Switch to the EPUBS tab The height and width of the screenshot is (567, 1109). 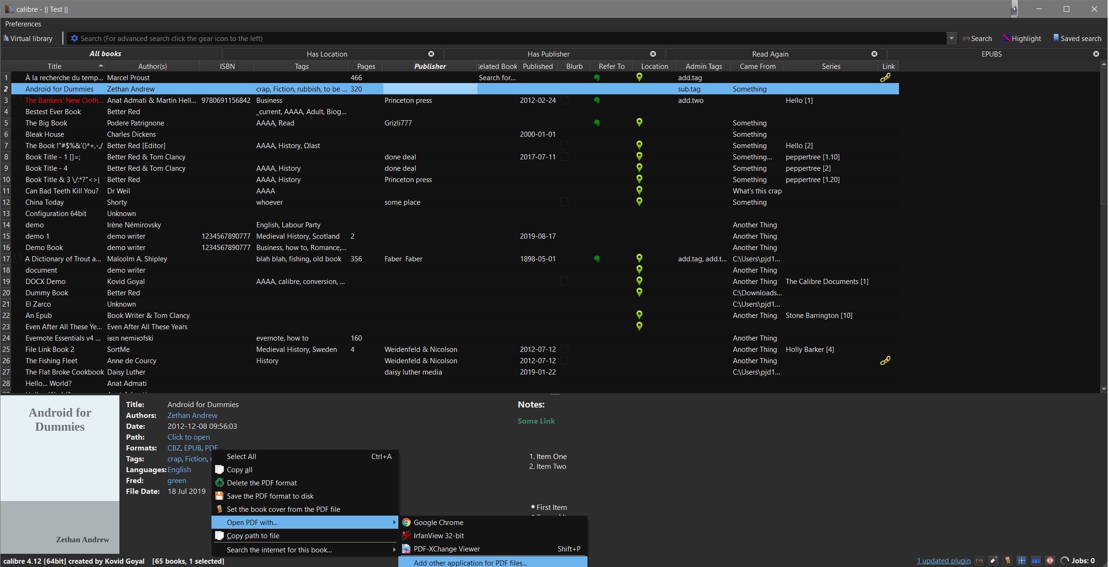coord(991,54)
